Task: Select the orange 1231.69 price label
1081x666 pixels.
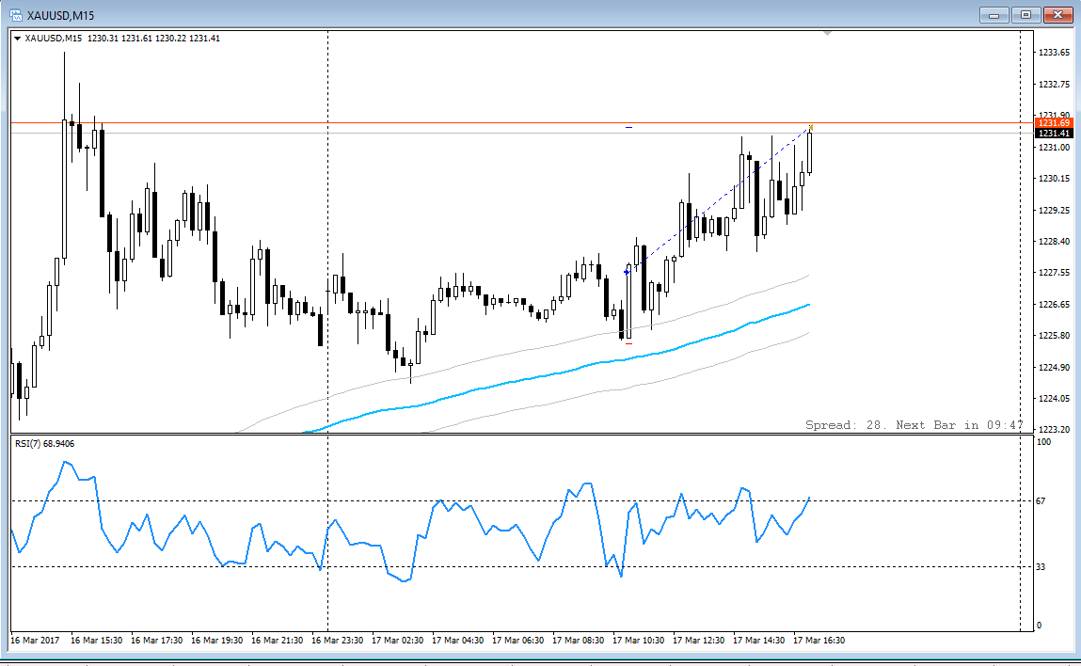Action: tap(1054, 122)
